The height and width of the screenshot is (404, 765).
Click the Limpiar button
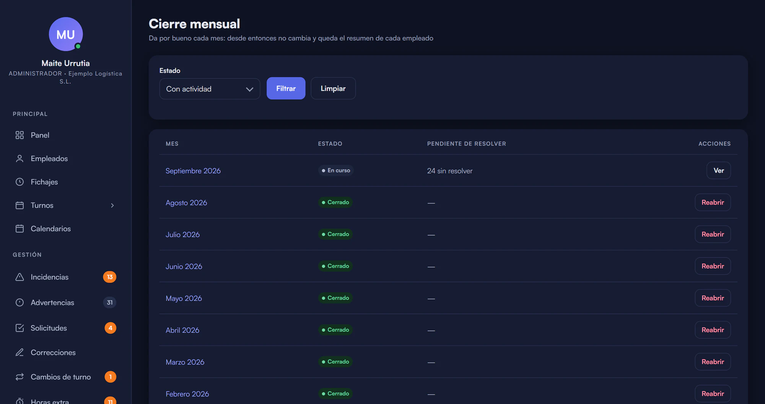coord(333,88)
